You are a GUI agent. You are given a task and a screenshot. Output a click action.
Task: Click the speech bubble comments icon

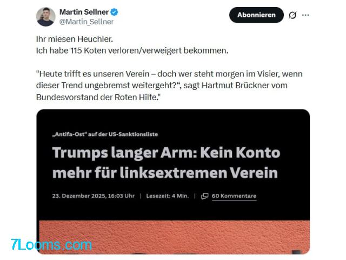(x=204, y=196)
